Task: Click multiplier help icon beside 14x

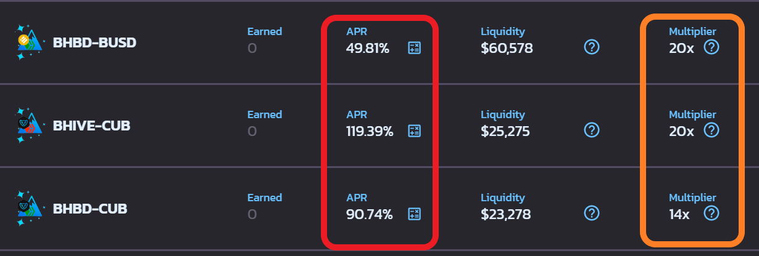Action: [x=711, y=213]
